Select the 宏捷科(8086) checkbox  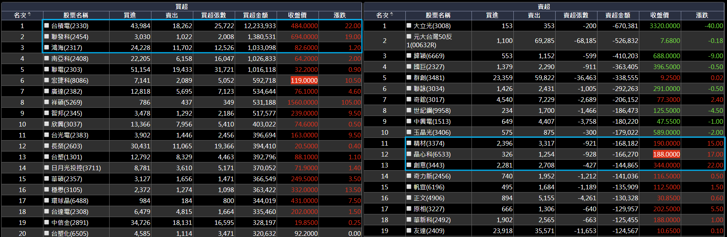[47, 80]
